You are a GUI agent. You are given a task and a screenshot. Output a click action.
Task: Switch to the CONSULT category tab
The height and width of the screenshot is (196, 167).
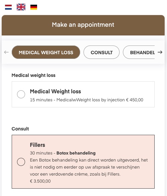pyautogui.click(x=102, y=52)
